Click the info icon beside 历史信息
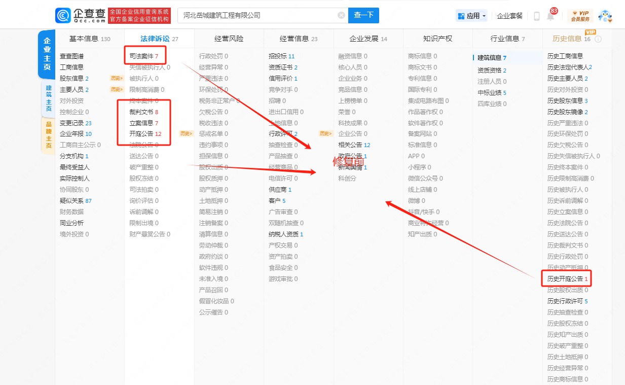The width and height of the screenshot is (625, 385). 598,39
